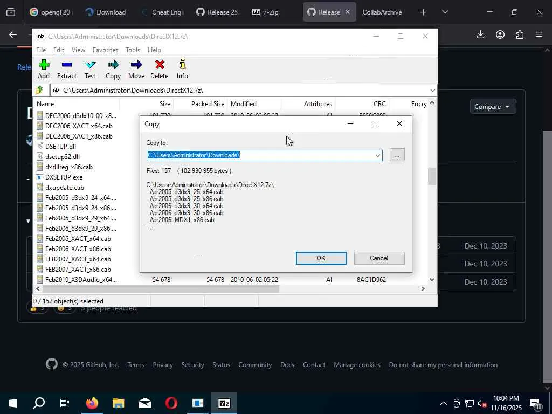
Task: Open taskbar Search
Action: (x=39, y=403)
